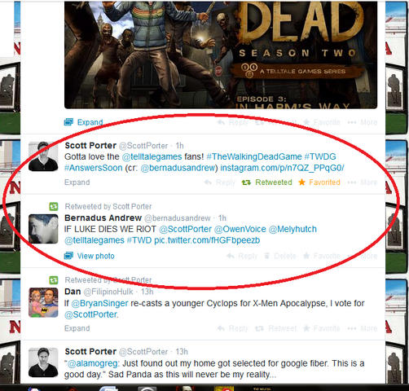Viewport: 409px width, 391px height.
Task: View photo on Bernadus Andrew tweet
Action: click(90, 256)
